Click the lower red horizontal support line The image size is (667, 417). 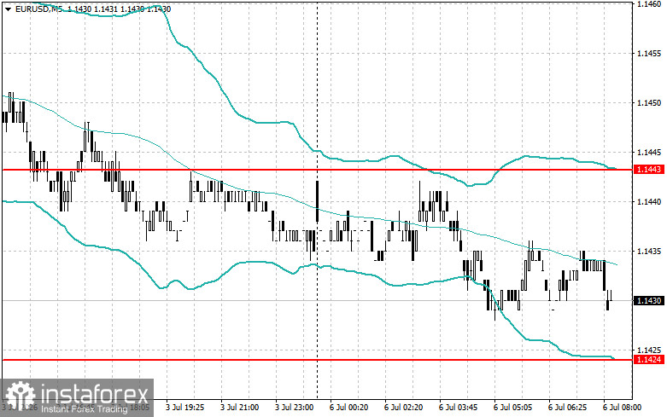[x=317, y=360]
